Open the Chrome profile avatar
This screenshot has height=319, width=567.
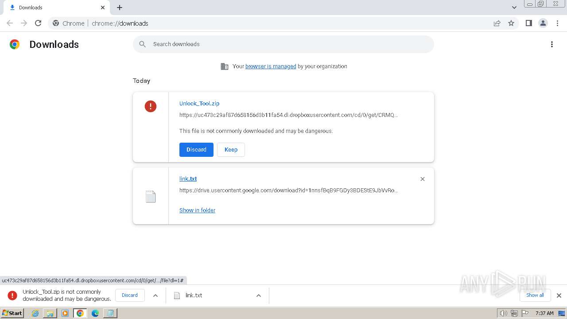click(x=543, y=23)
